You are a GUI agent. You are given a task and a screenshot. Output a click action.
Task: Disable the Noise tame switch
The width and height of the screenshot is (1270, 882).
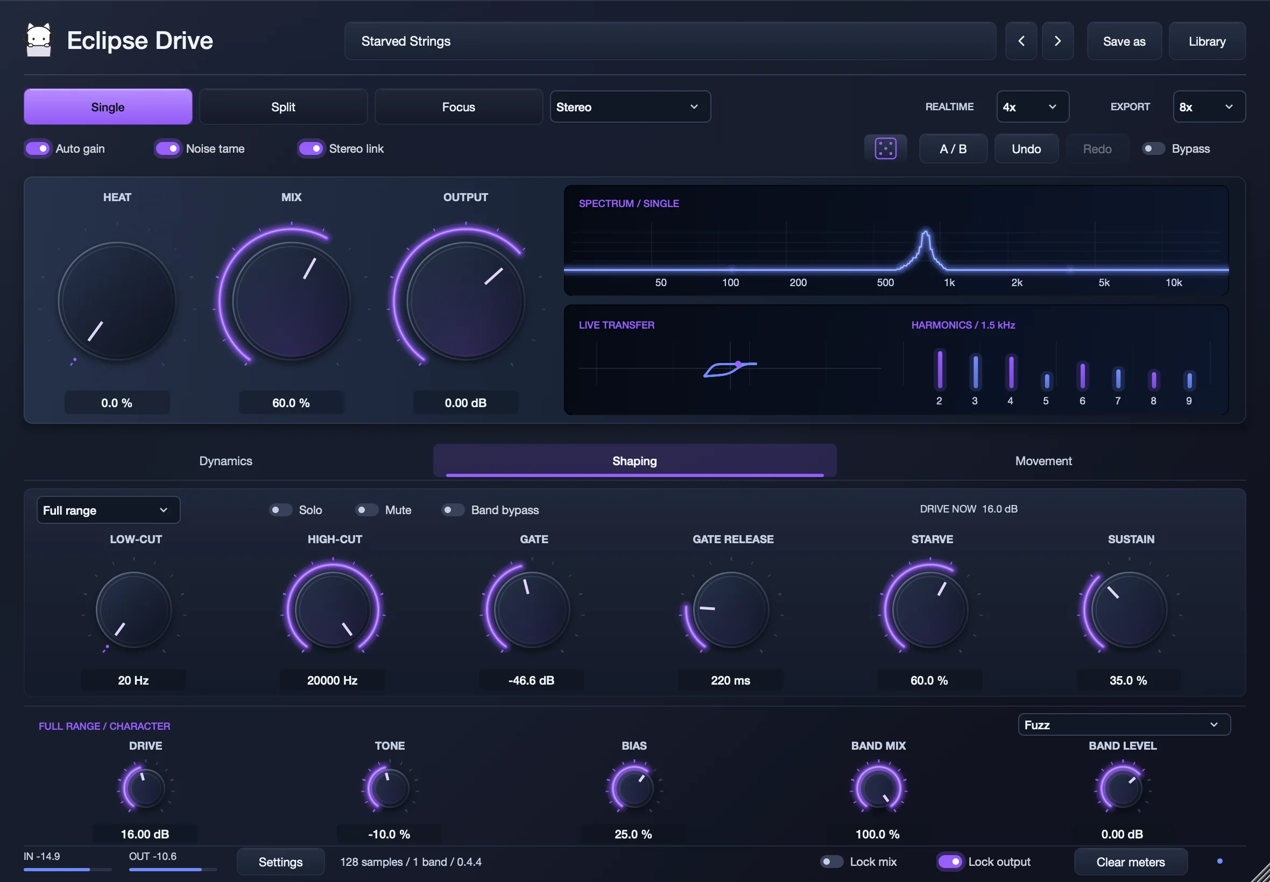[x=167, y=148]
